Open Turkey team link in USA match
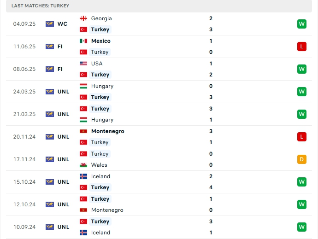The width and height of the screenshot is (318, 239). (100, 75)
